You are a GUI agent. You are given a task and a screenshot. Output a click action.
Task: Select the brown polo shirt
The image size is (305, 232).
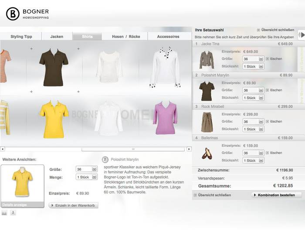(54, 67)
